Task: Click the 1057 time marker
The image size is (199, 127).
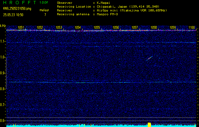Action: coord(135,27)
